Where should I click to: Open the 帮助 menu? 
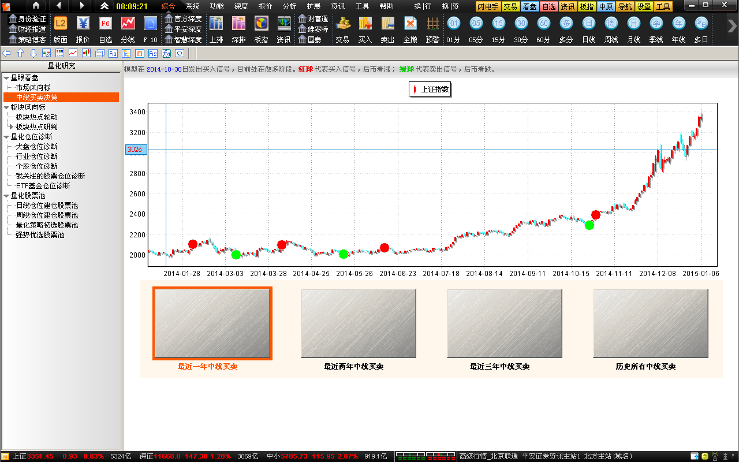(x=387, y=6)
